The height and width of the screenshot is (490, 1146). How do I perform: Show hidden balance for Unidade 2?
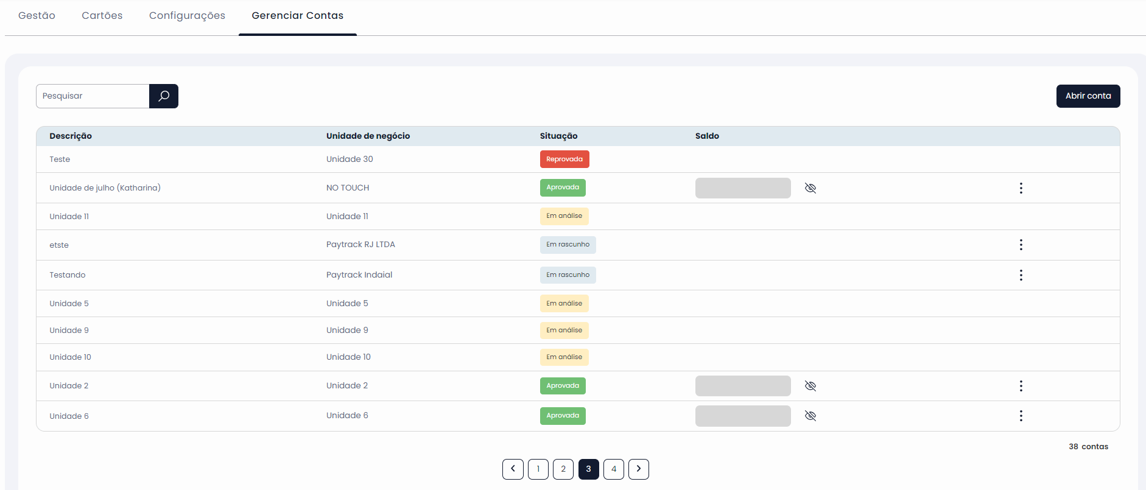point(810,386)
